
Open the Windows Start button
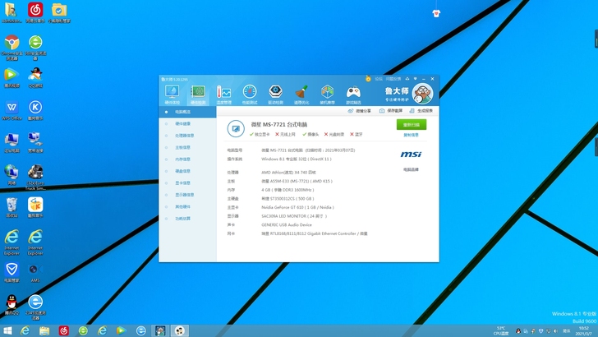[7, 330]
